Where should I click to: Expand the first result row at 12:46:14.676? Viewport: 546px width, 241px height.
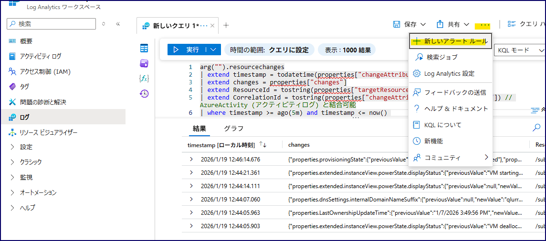[192, 159]
